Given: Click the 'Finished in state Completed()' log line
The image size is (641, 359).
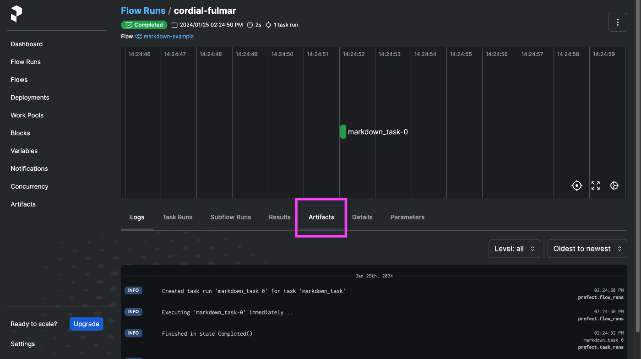Looking at the screenshot, I should (207, 334).
